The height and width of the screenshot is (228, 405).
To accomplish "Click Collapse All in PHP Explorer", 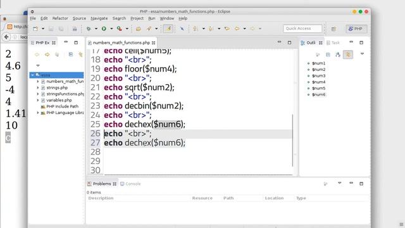I will coord(70,54).
